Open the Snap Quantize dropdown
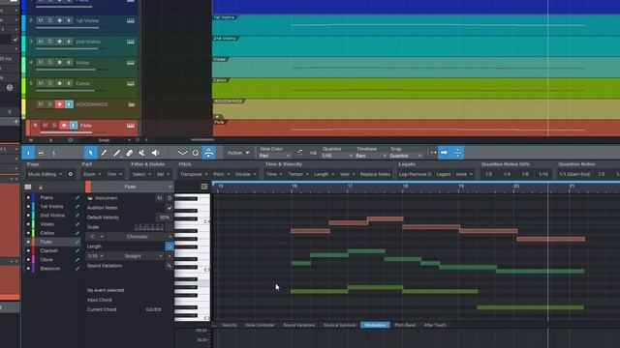Screen dimensions: 620x348 tap(405, 156)
